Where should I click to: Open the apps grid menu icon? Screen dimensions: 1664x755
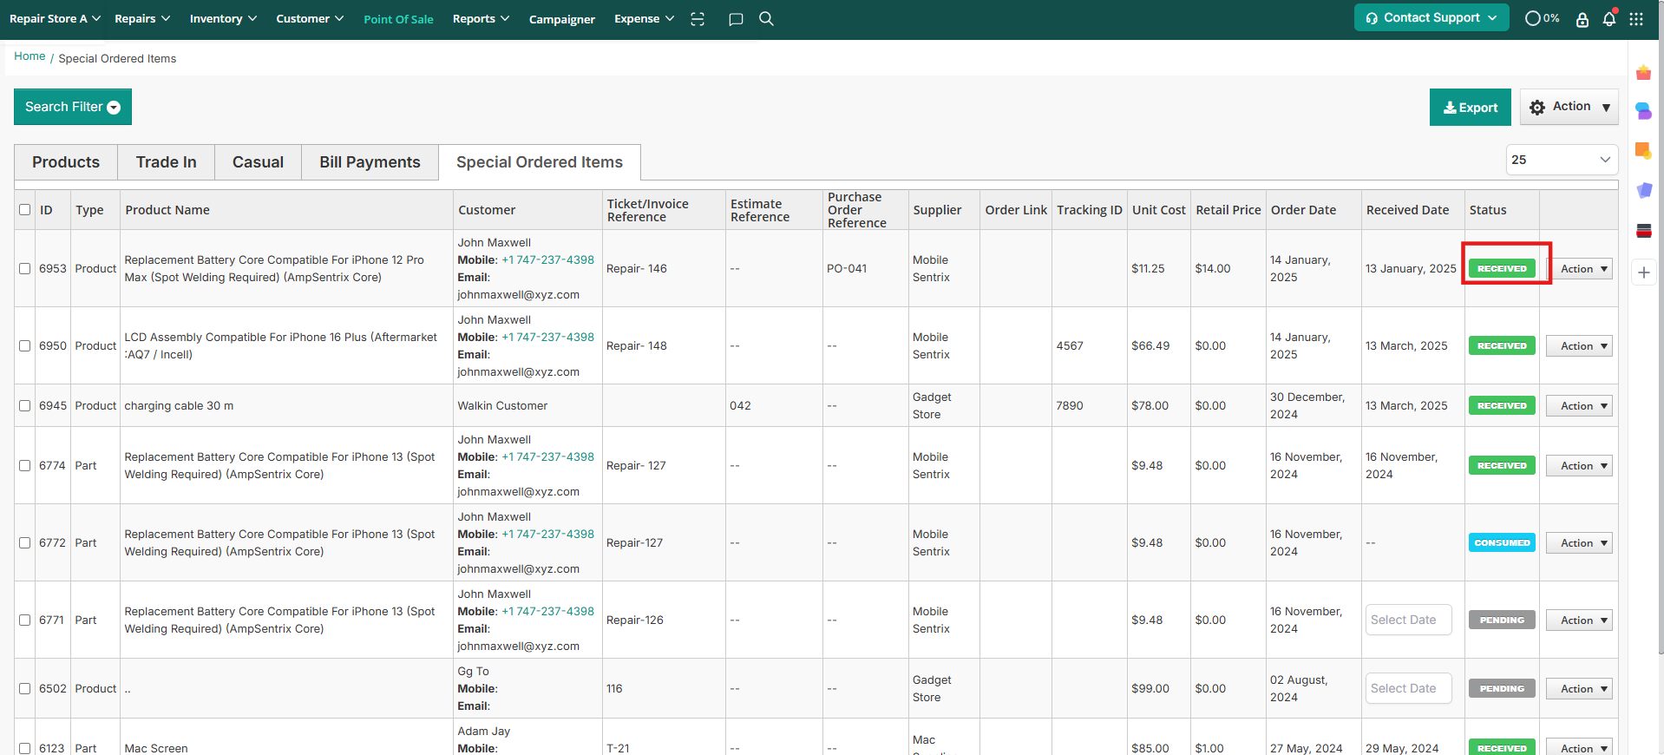click(1636, 19)
